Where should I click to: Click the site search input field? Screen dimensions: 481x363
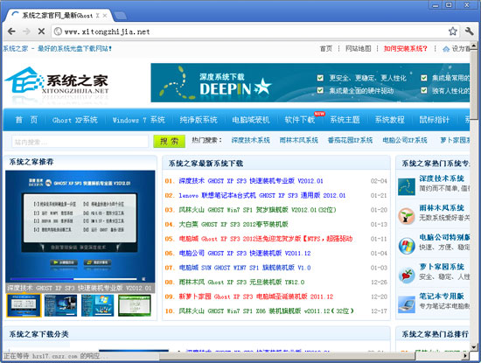tap(80, 142)
